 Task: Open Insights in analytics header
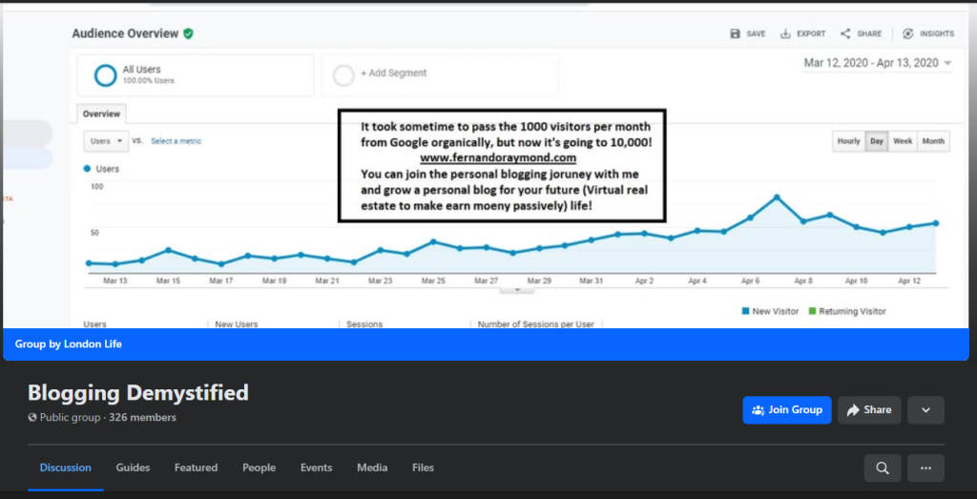[908, 33]
